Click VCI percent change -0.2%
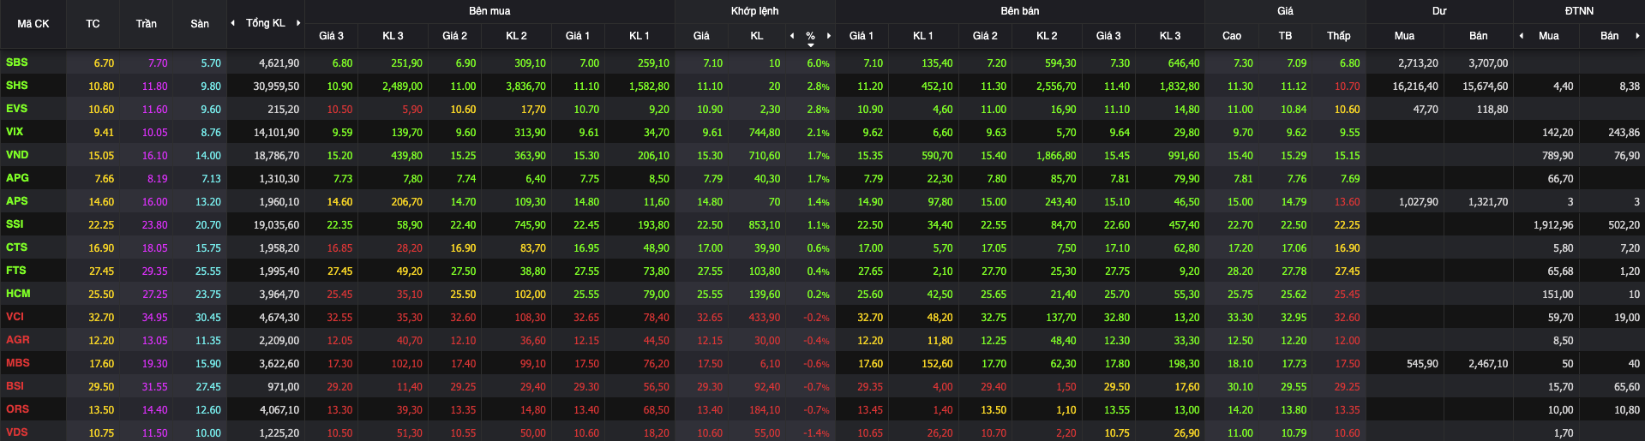The height and width of the screenshot is (441, 1645). click(x=816, y=318)
